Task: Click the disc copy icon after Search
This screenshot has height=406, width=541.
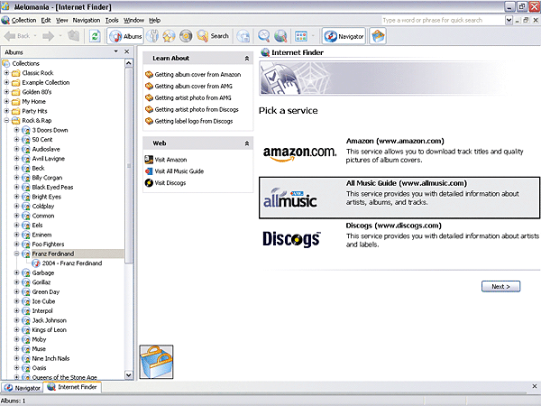Action: point(243,36)
